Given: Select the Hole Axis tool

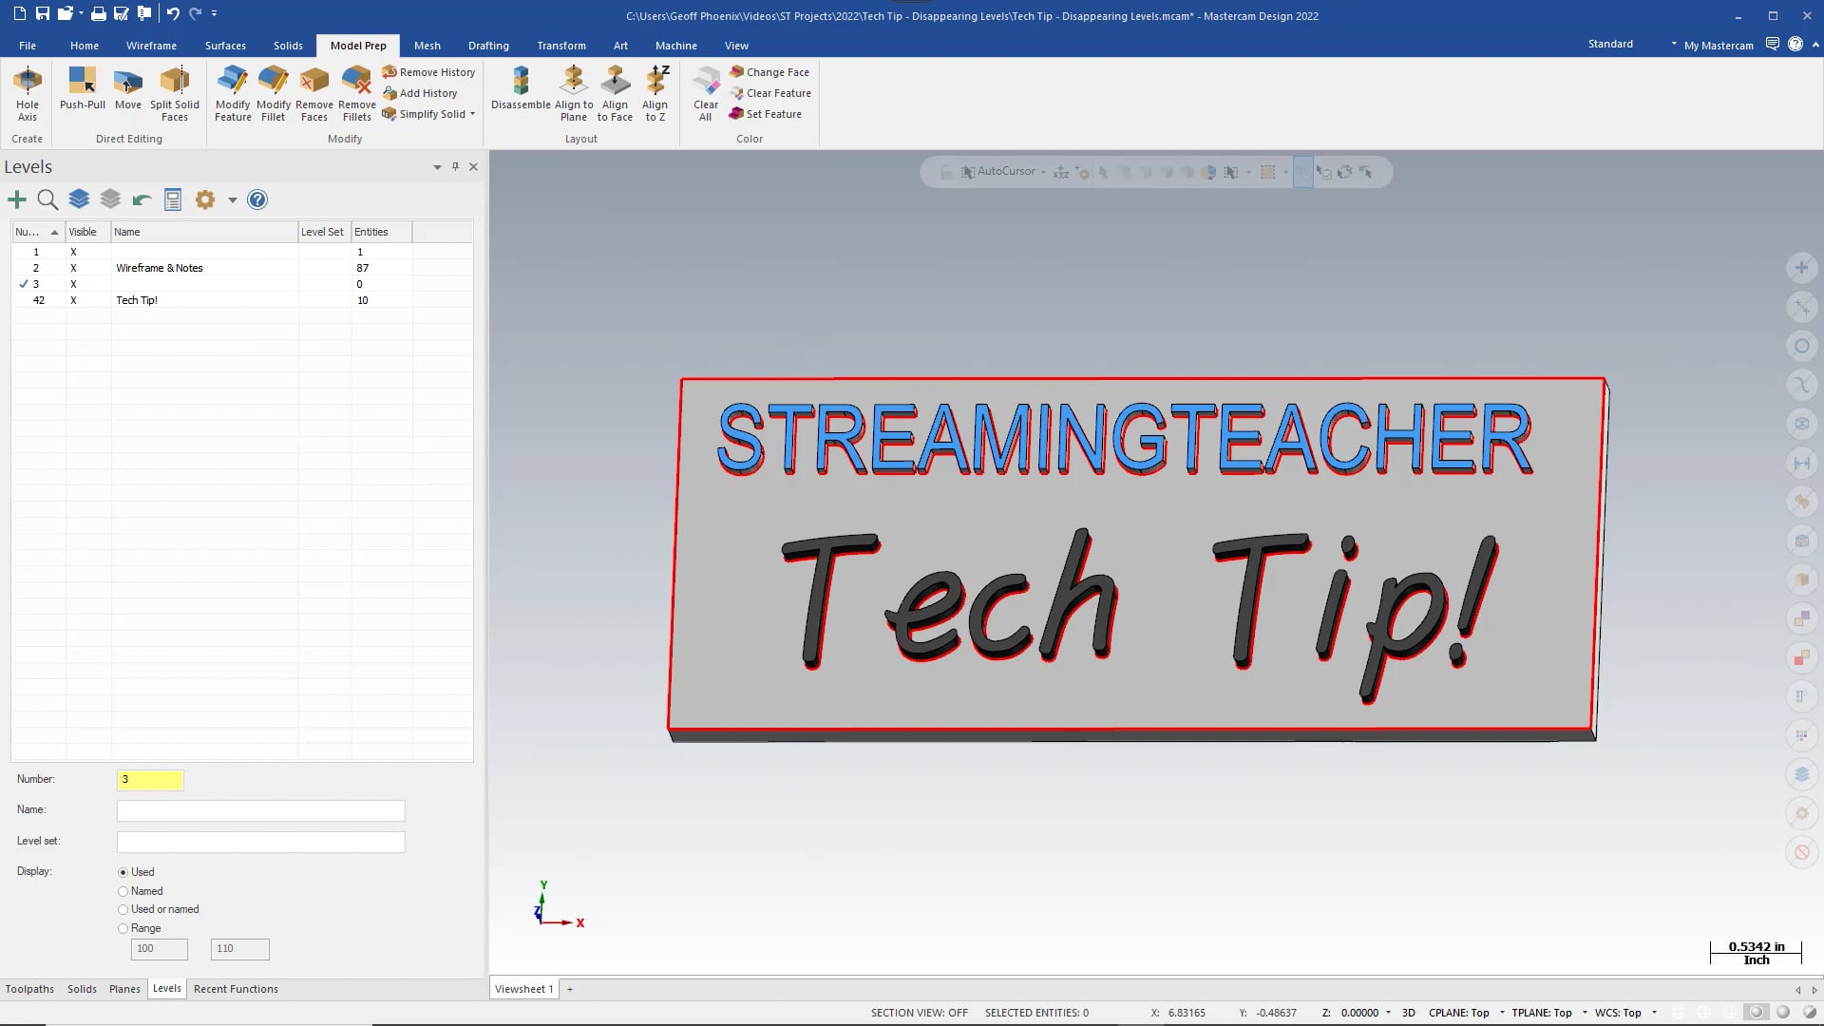Looking at the screenshot, I should pyautogui.click(x=28, y=94).
